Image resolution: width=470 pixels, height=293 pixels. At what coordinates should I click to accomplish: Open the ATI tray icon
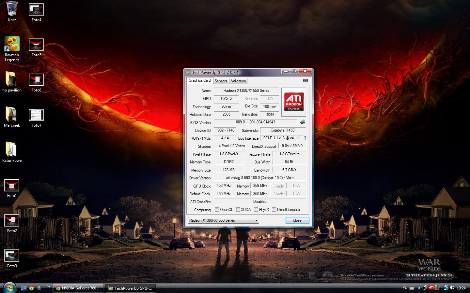(431, 288)
